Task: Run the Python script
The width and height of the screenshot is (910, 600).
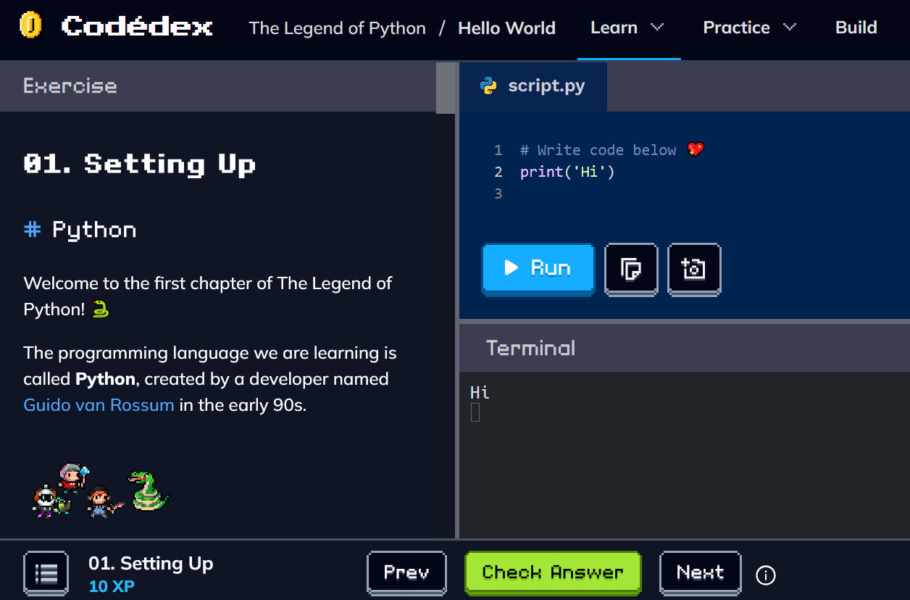Action: pos(538,269)
